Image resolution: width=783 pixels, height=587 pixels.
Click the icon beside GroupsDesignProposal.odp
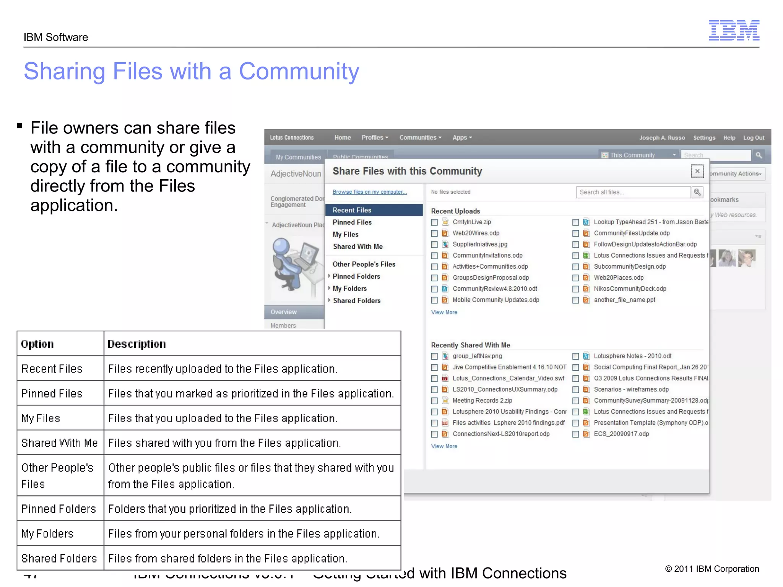445,278
